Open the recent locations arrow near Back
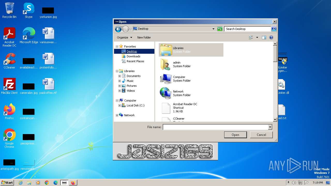Screen dimensions: 331x186 point(131,29)
